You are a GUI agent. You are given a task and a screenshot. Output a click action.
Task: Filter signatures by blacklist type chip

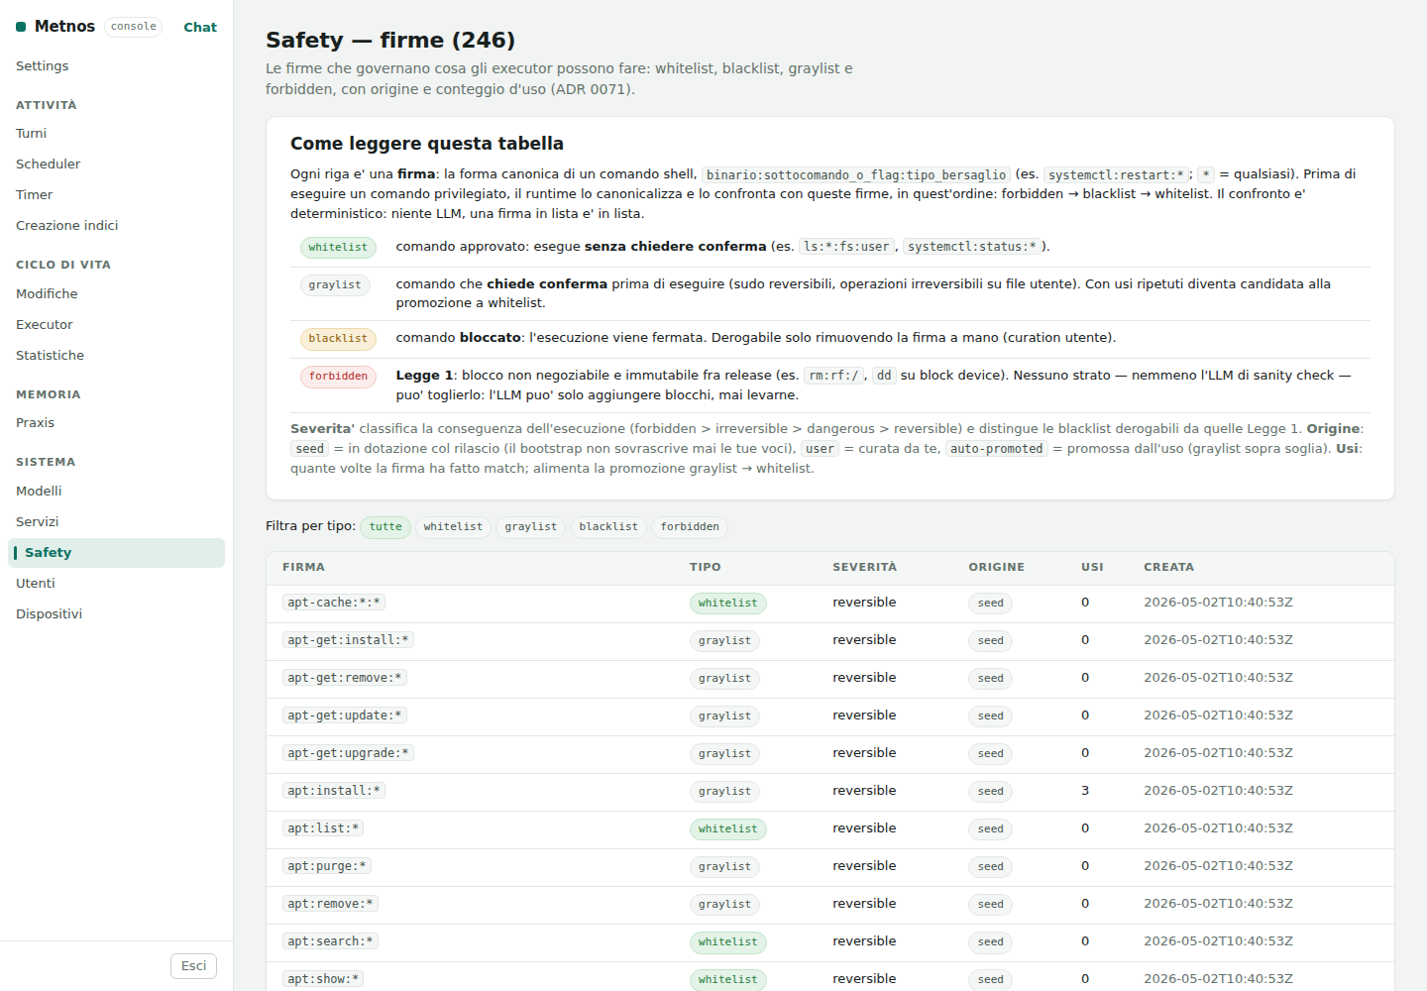[x=608, y=527]
